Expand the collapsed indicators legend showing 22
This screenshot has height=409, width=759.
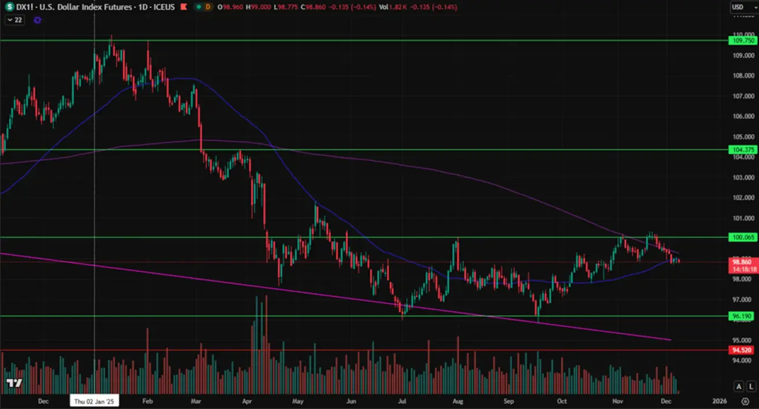pyautogui.click(x=14, y=20)
